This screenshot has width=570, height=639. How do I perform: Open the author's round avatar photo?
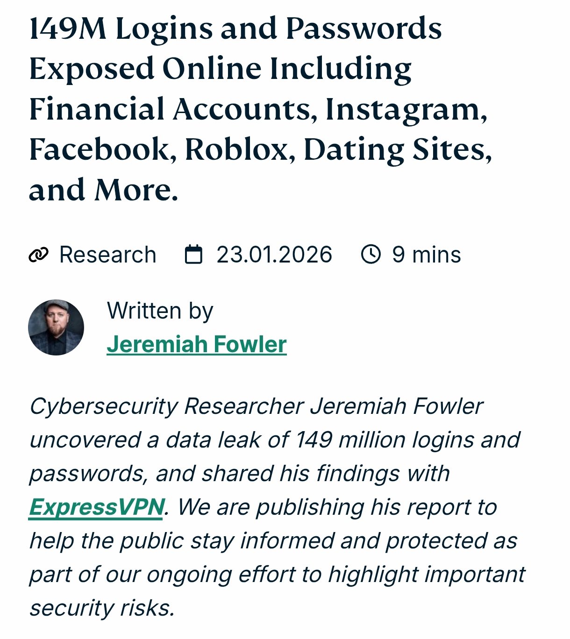point(56,327)
